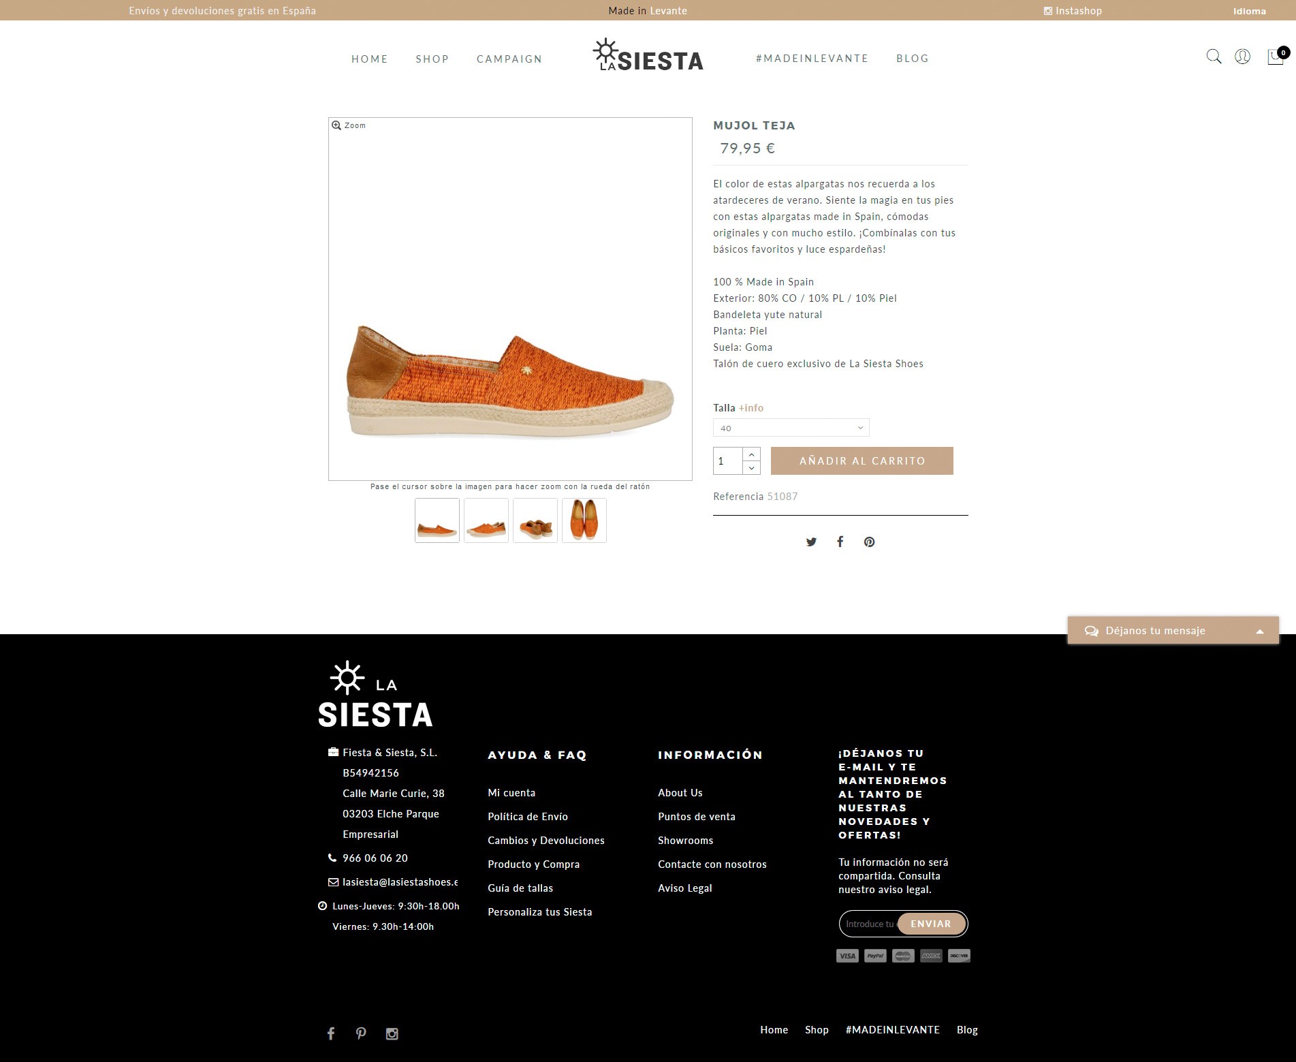Open the SHOP menu item

[432, 59]
